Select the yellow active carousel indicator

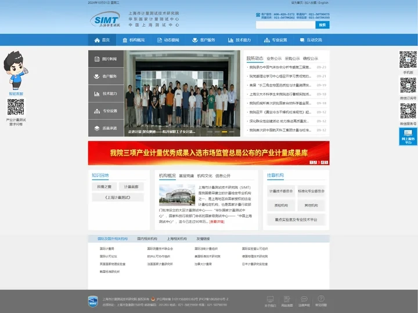[225, 132]
